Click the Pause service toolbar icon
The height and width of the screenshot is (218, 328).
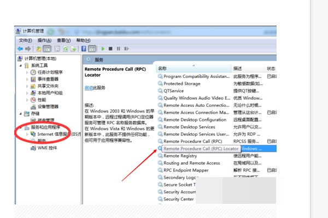pos(119,49)
